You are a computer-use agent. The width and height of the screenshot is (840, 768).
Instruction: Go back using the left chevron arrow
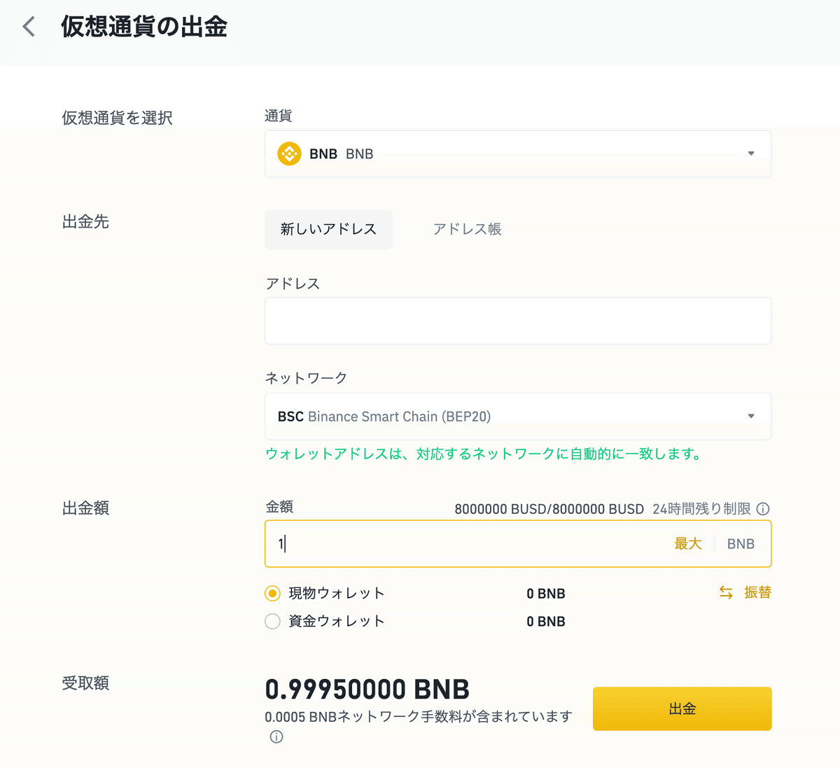29,27
